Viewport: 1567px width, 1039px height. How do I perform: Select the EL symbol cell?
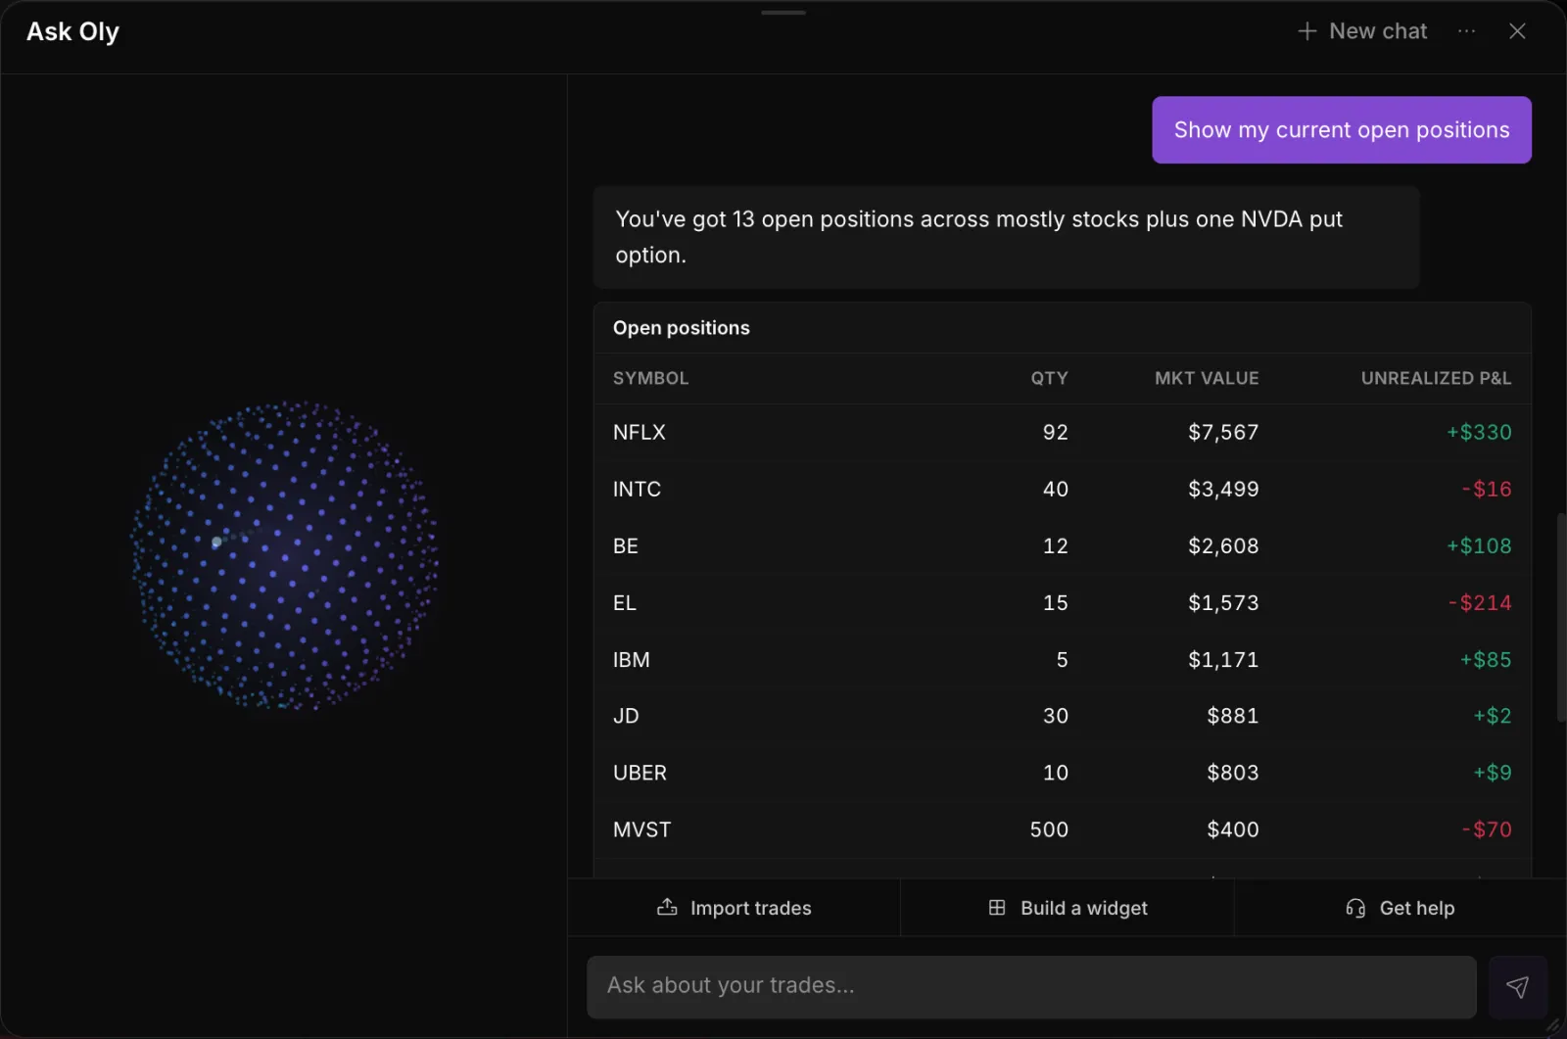[625, 602]
